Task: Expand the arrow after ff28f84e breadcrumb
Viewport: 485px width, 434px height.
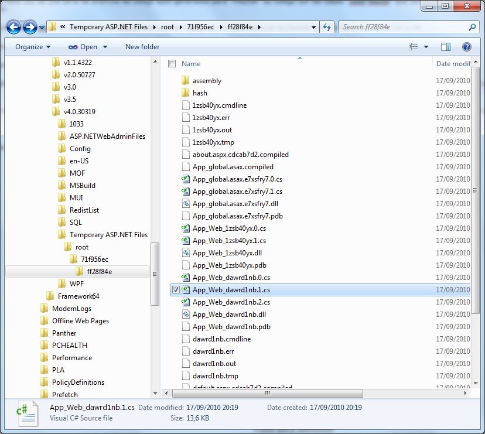Action: pos(259,27)
